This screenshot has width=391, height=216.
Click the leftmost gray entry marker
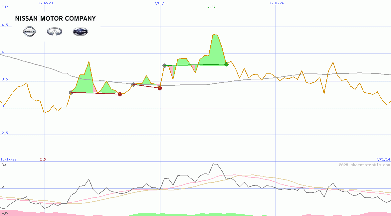tap(71, 92)
